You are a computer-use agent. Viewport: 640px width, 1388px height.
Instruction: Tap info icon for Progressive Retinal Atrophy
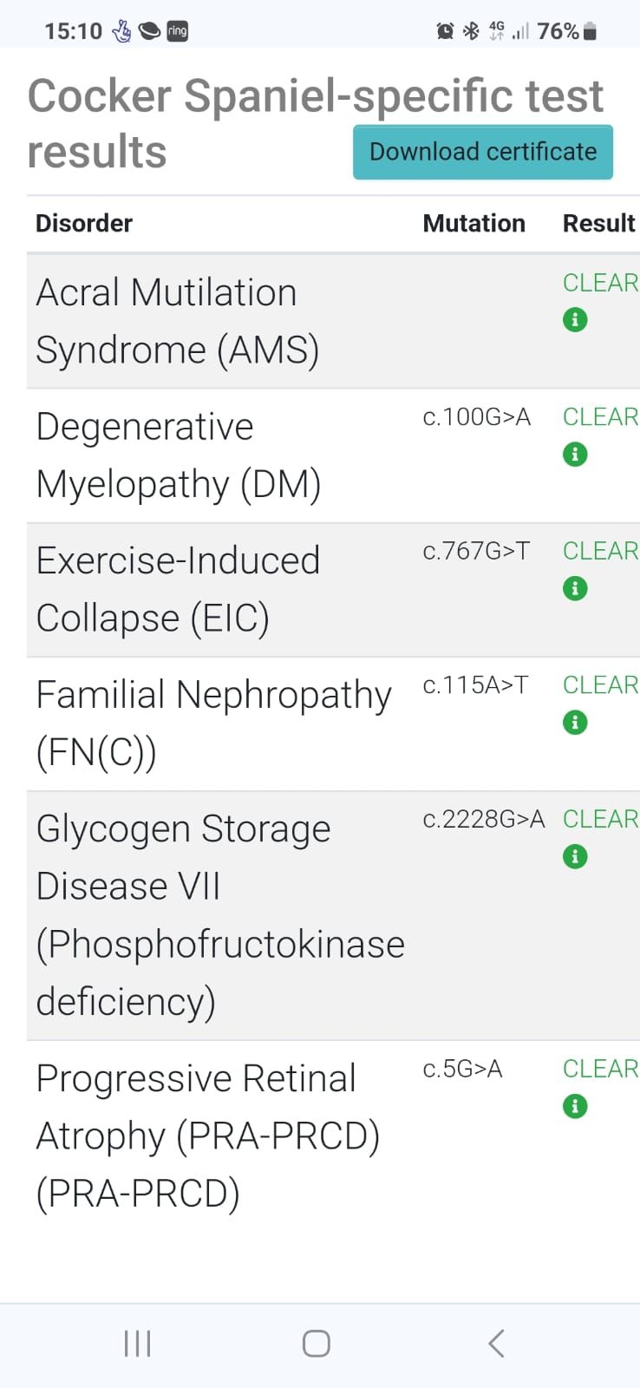click(x=575, y=1107)
